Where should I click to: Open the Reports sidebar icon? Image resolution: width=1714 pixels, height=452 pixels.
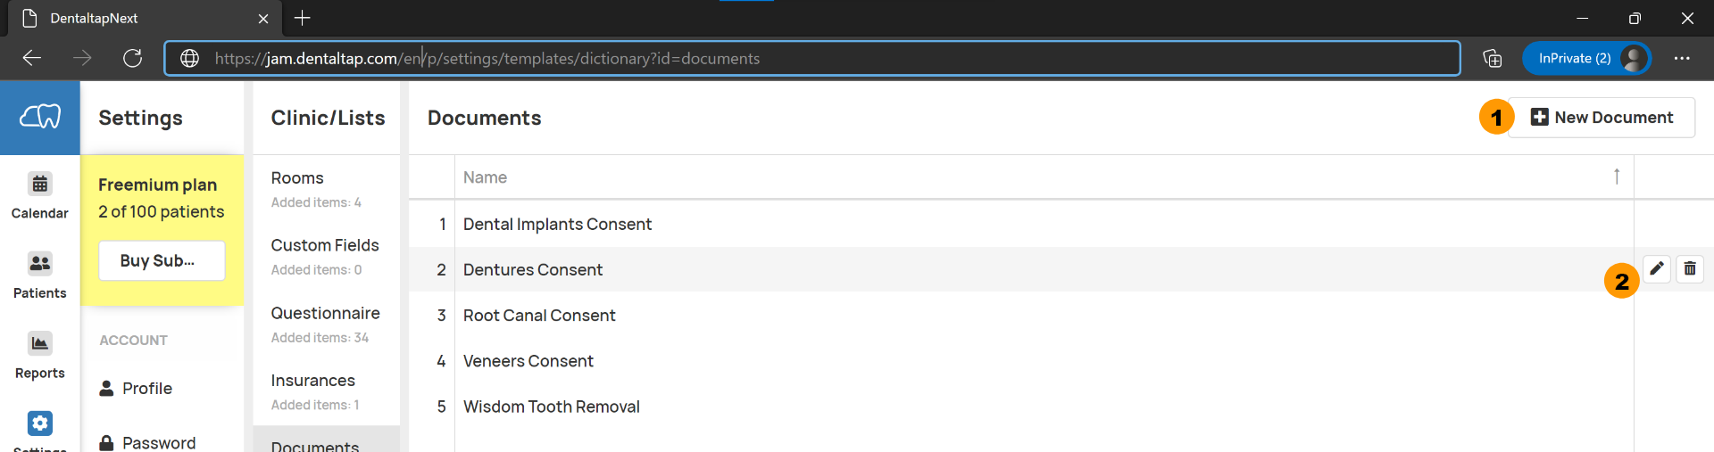[x=40, y=356]
